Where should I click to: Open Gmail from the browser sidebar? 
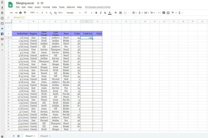[2, 39]
